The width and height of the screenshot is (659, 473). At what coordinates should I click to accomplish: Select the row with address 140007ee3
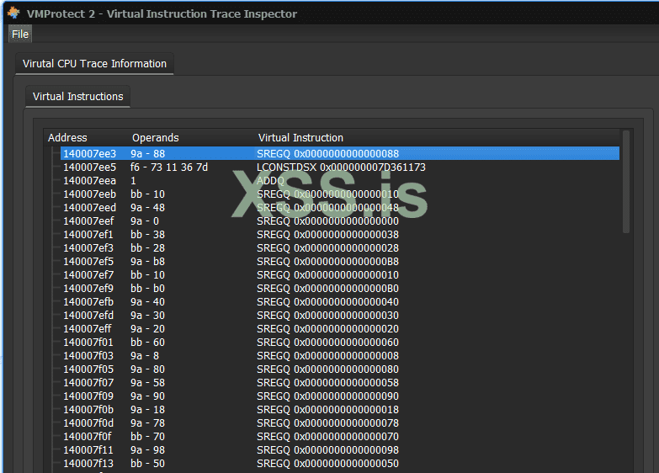(339, 153)
